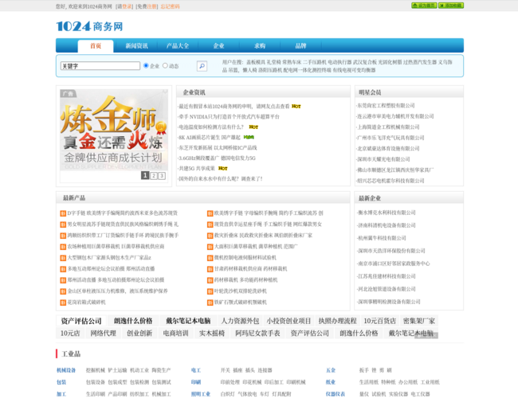Click the 1024商务网 logo
The height and width of the screenshot is (398, 518).
coord(89,26)
